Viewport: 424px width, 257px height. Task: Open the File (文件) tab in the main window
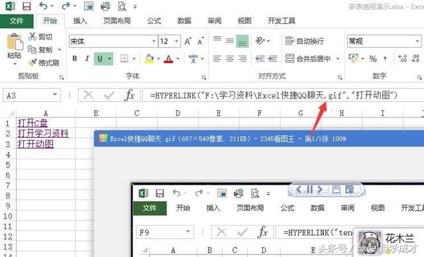17,21
